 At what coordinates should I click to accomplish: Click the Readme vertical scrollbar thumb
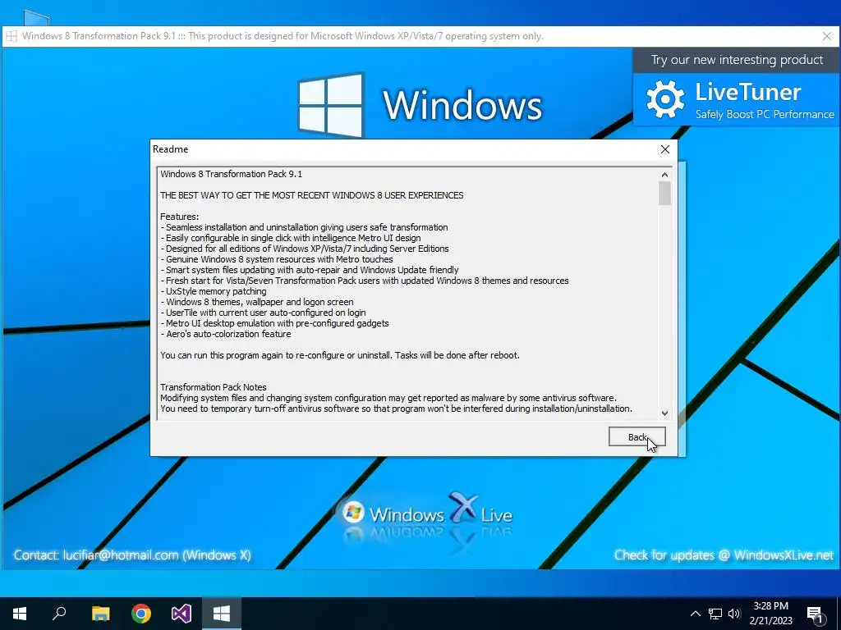pos(664,193)
